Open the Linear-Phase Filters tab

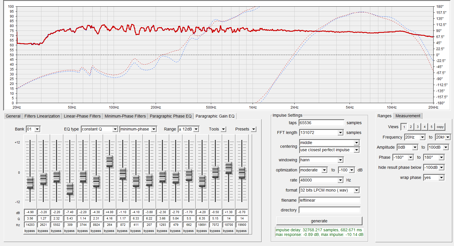tap(82, 116)
